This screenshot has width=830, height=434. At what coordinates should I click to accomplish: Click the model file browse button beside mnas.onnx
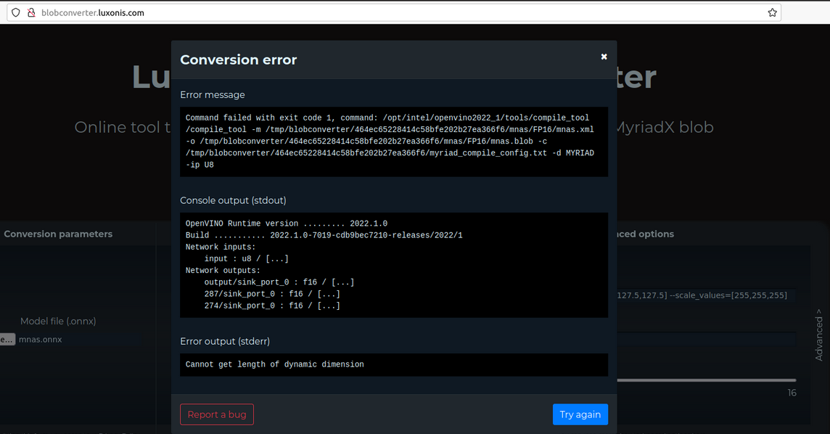(7, 339)
